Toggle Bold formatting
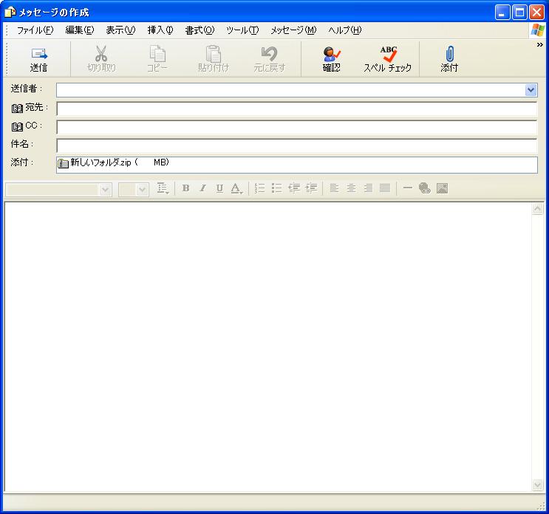The image size is (549, 514). click(186, 188)
